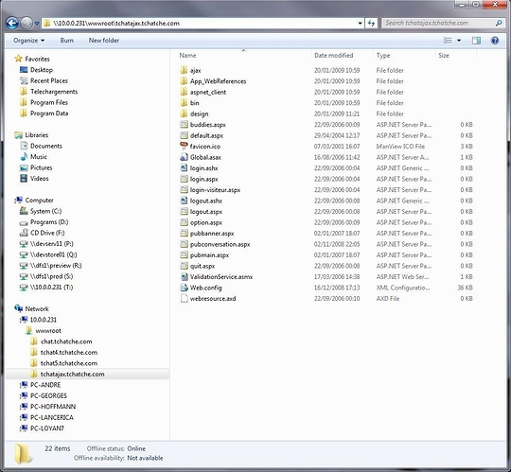The height and width of the screenshot is (472, 511).
Task: Open the Help question mark icon
Action: click(x=495, y=41)
